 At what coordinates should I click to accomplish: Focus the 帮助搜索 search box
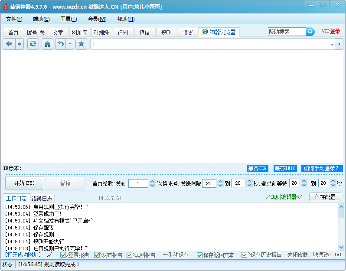[x=287, y=32]
